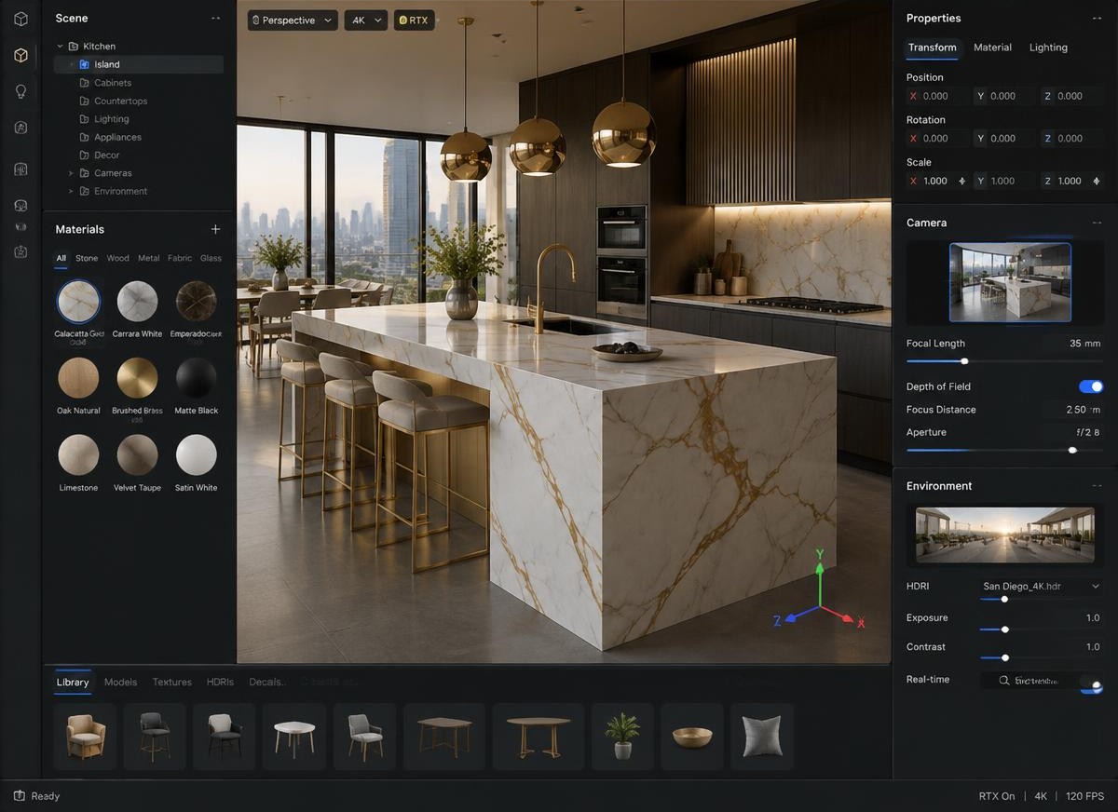Open the lightbulb lighting sidebar icon

click(x=20, y=91)
